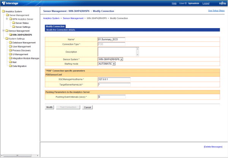Click the Interstage logo in header
Screen dimensions: 228x158
pyautogui.click(x=10, y=3)
